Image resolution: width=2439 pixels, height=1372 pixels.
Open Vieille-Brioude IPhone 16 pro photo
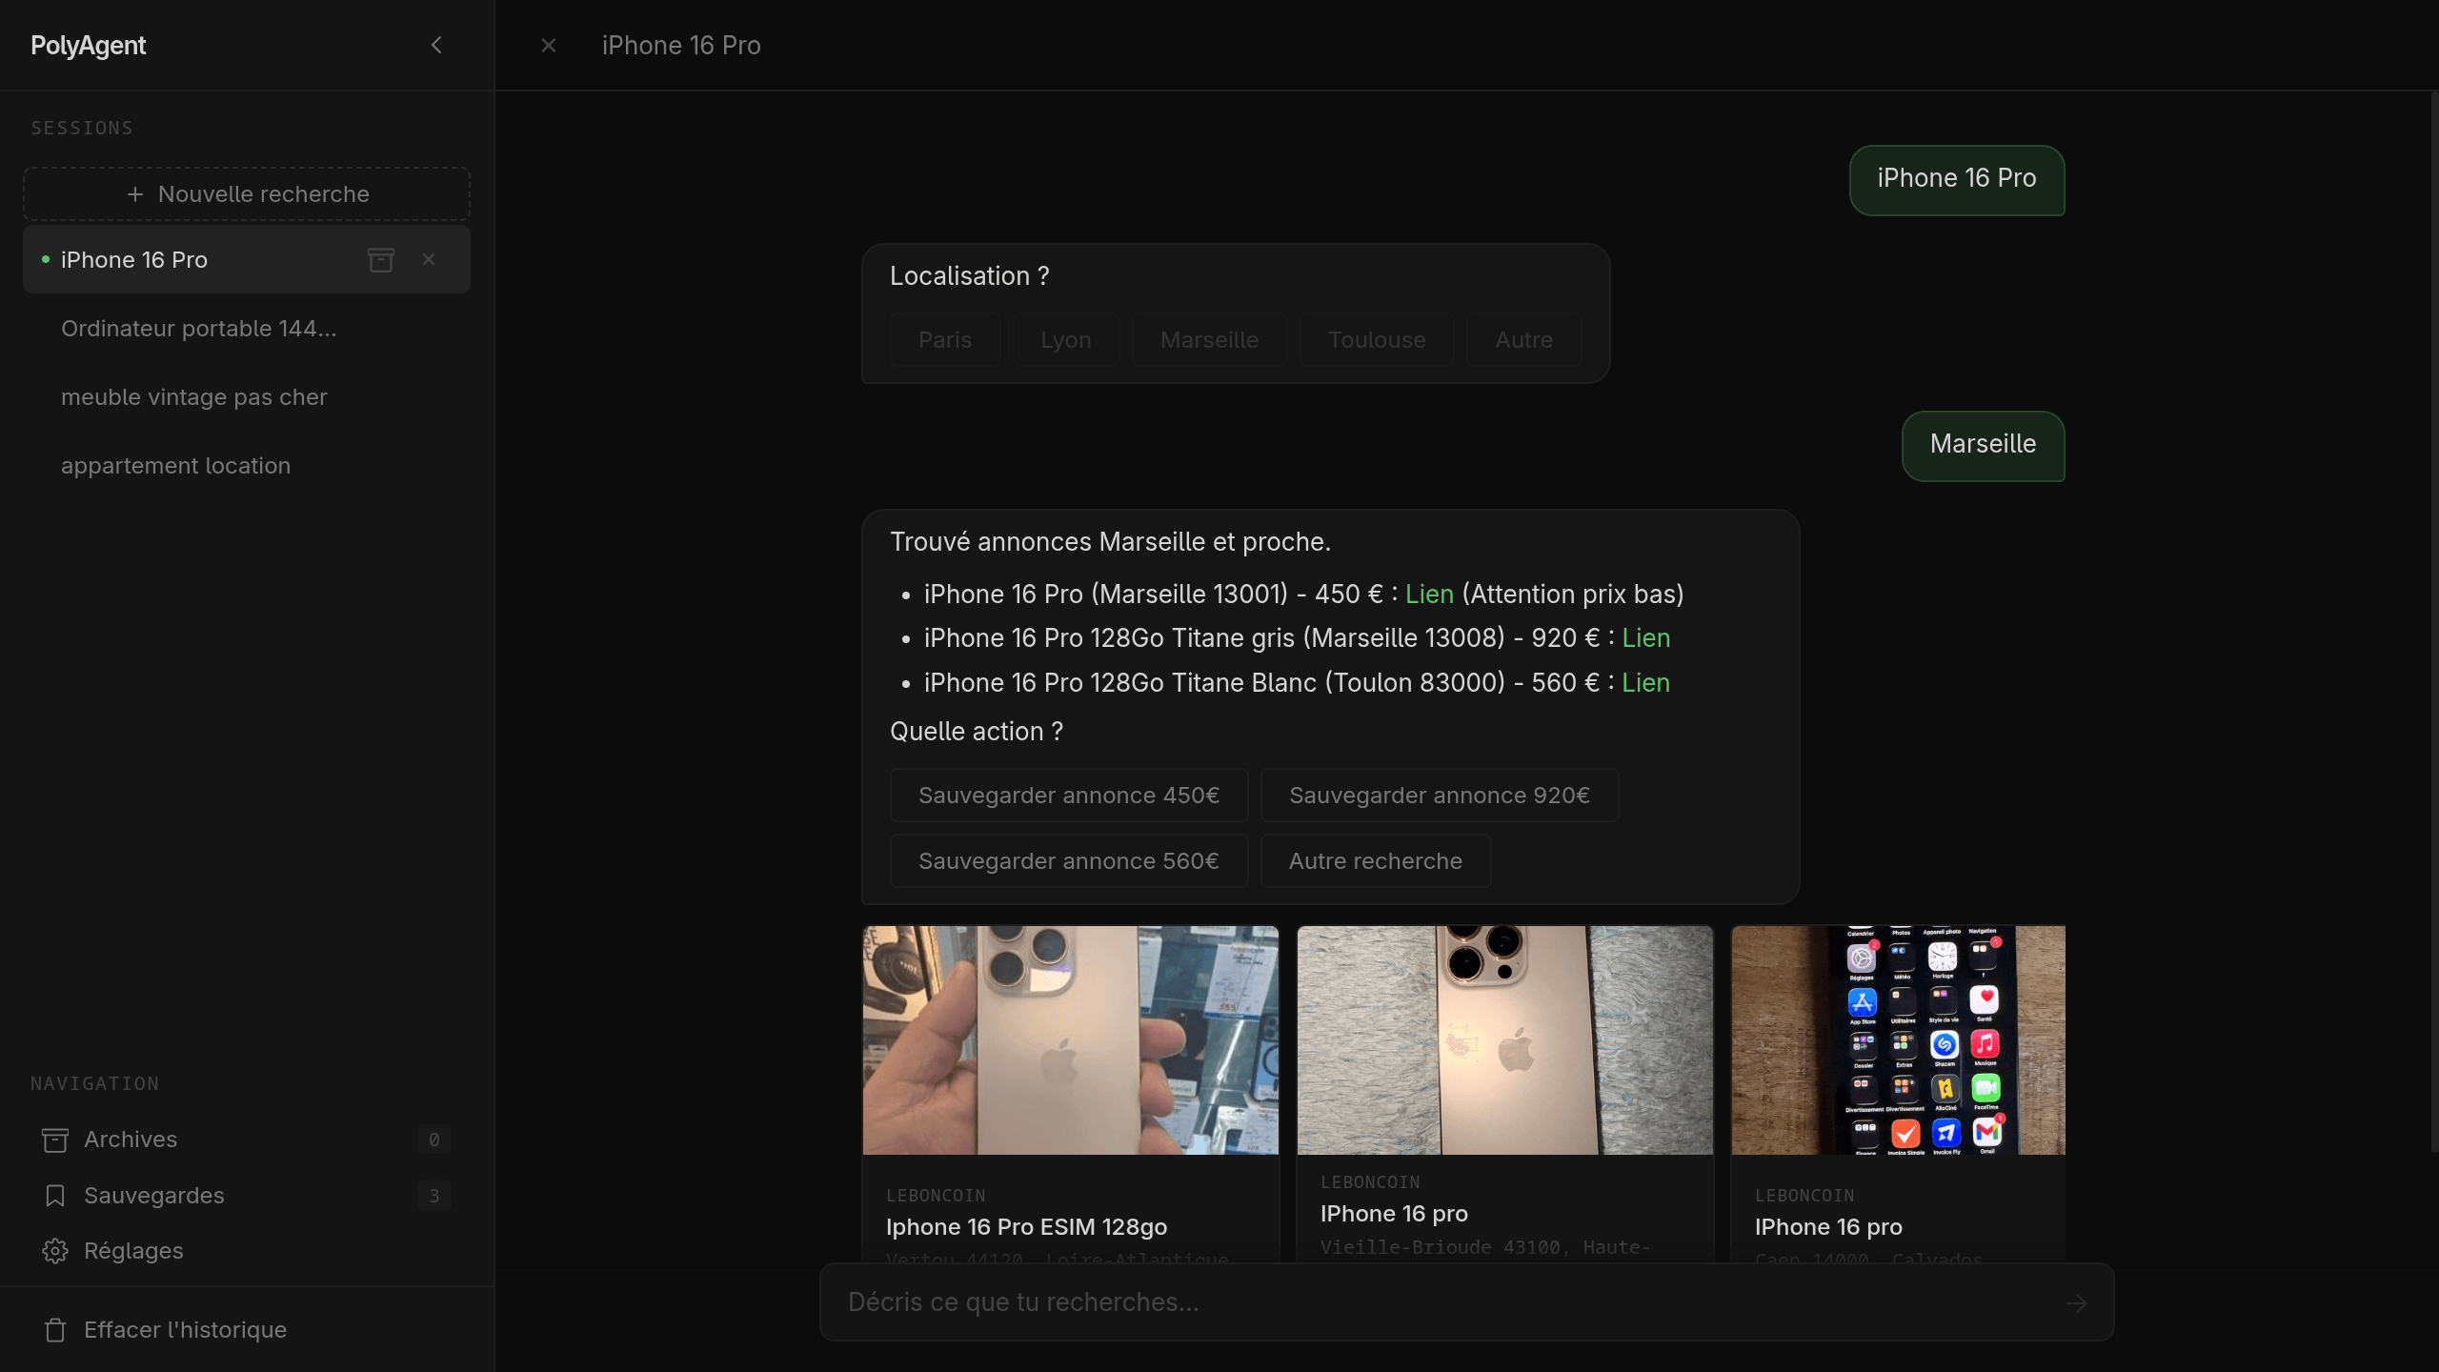1505,1040
